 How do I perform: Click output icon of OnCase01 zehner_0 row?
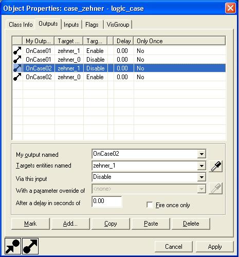click(17, 60)
